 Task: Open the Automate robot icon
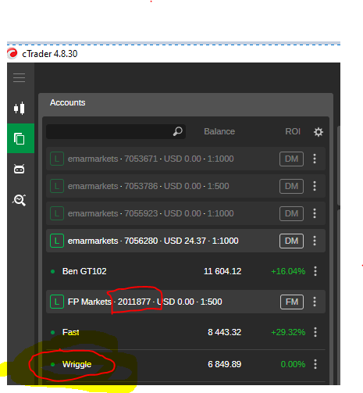coord(20,169)
